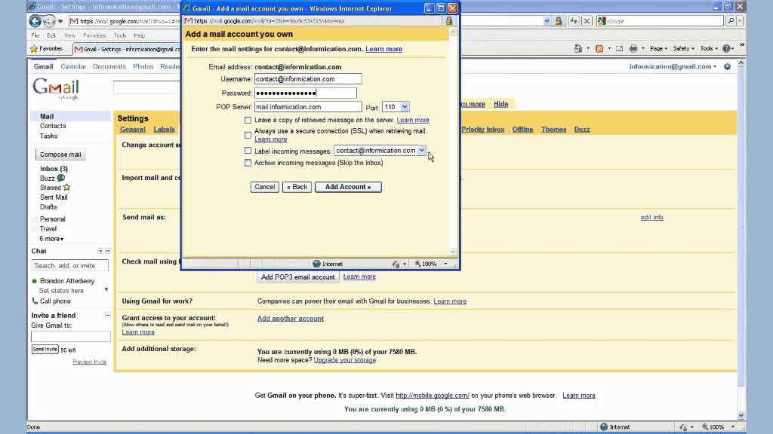This screenshot has height=434, width=773.
Task: Click the Favorites star icon
Action: tap(34, 49)
